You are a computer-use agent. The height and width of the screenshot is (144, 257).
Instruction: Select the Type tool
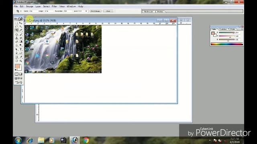(20, 49)
